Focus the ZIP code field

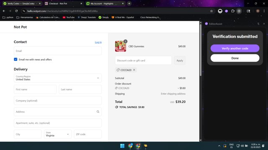[x=88, y=134]
